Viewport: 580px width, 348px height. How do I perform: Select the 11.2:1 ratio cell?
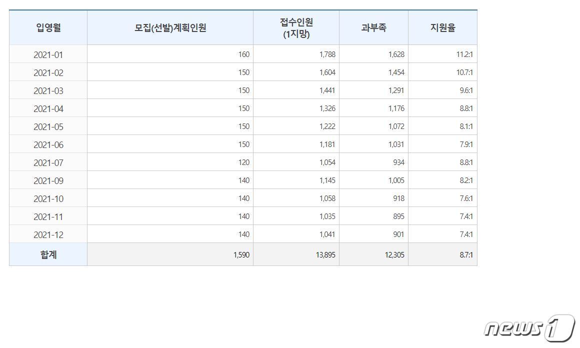pos(464,54)
